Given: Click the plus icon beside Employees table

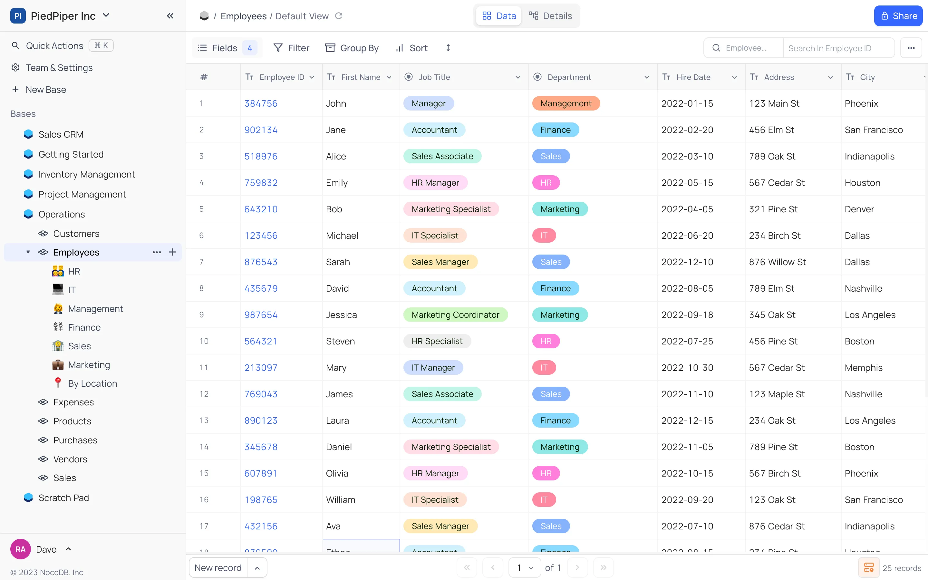Looking at the screenshot, I should point(172,252).
